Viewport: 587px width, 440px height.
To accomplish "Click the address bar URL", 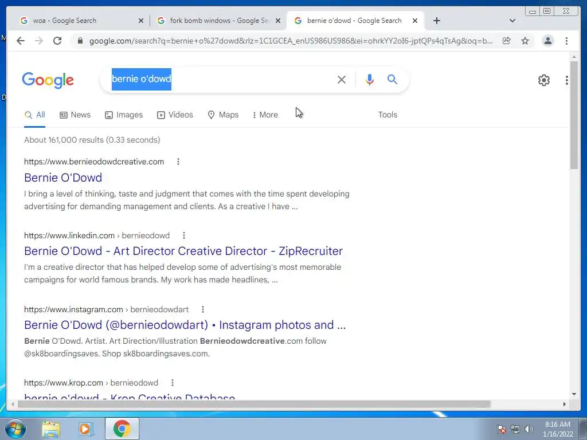I will pos(291,41).
